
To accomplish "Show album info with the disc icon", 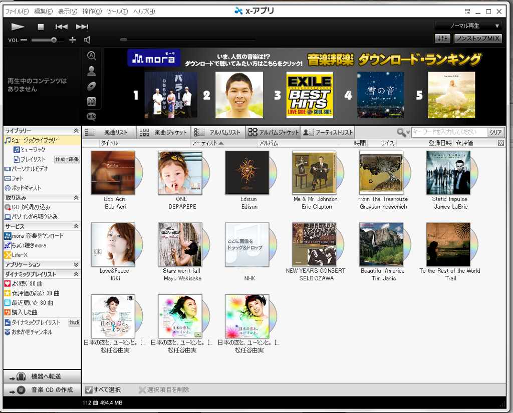I will coord(92,86).
